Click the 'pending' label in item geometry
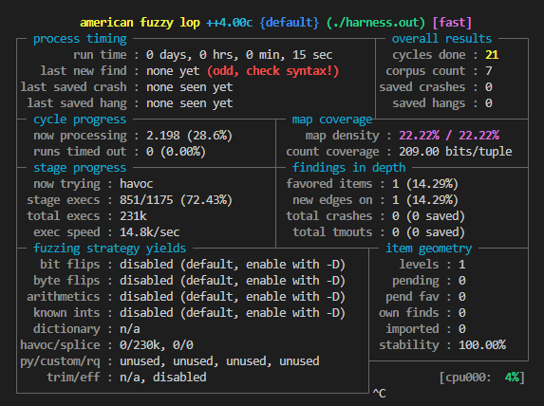This screenshot has height=406, width=544. pyautogui.click(x=416, y=281)
